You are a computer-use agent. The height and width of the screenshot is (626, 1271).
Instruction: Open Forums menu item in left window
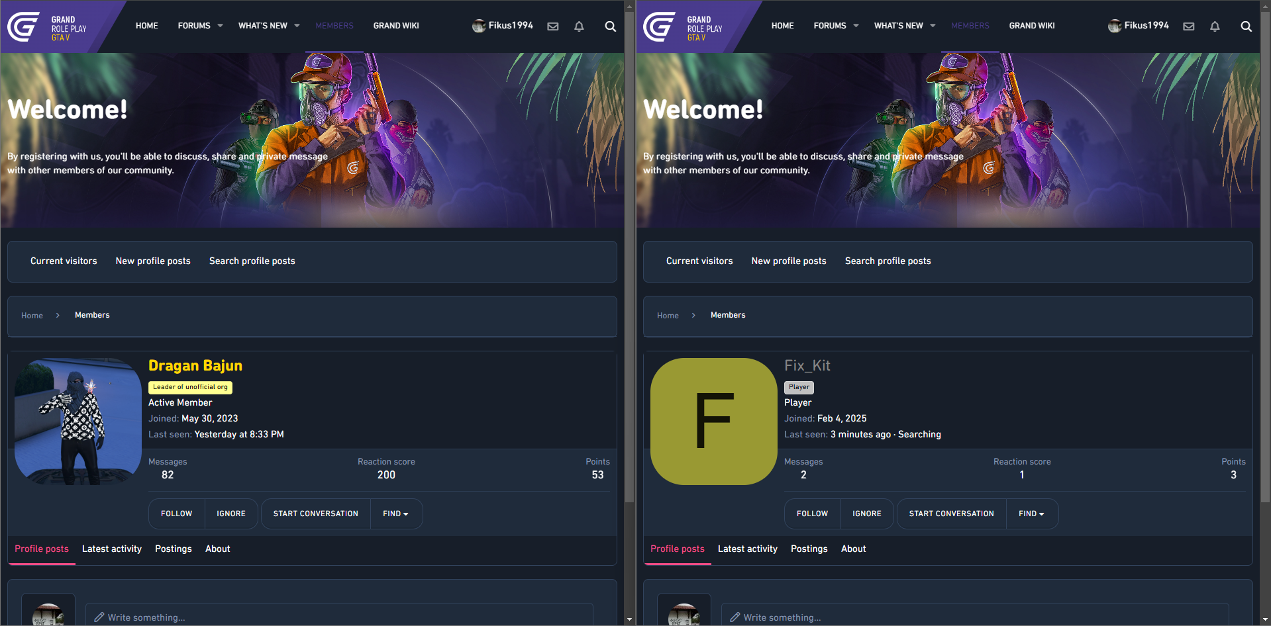pyautogui.click(x=194, y=26)
